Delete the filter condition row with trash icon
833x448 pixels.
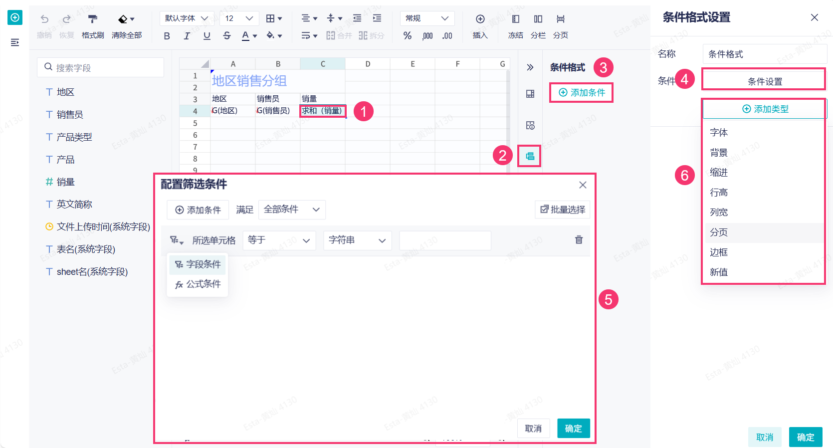coord(579,240)
